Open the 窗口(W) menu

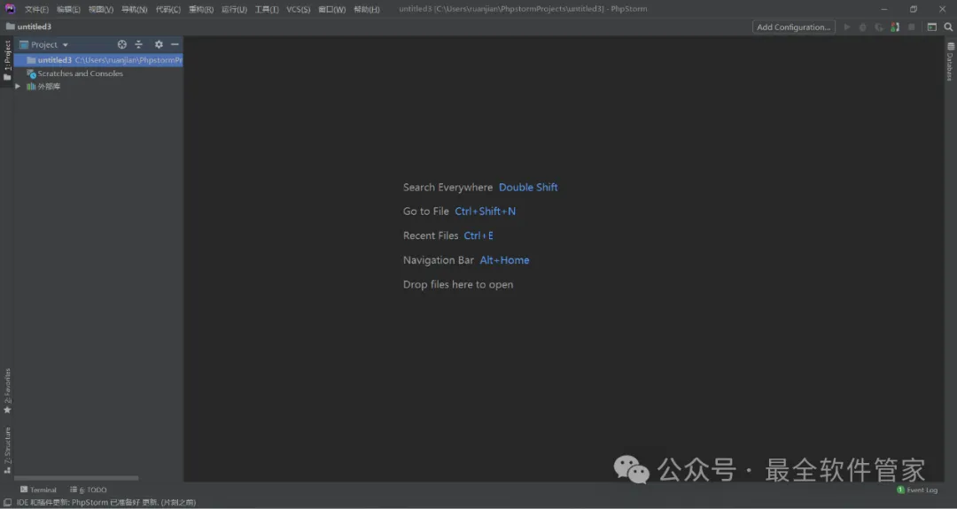[332, 9]
